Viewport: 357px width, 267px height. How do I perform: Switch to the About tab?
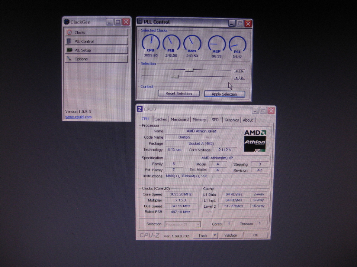pos(248,120)
